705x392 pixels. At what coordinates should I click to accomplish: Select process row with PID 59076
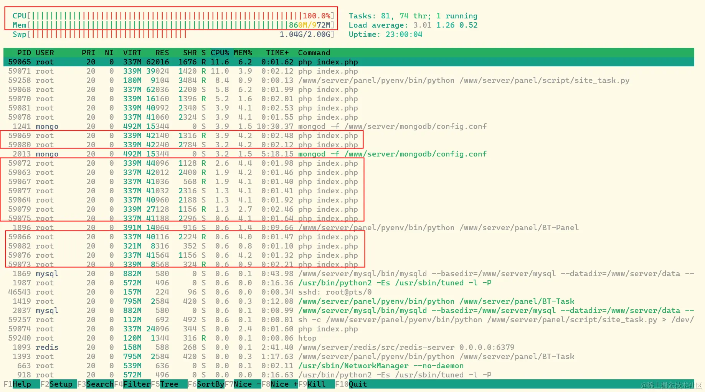coord(349,255)
